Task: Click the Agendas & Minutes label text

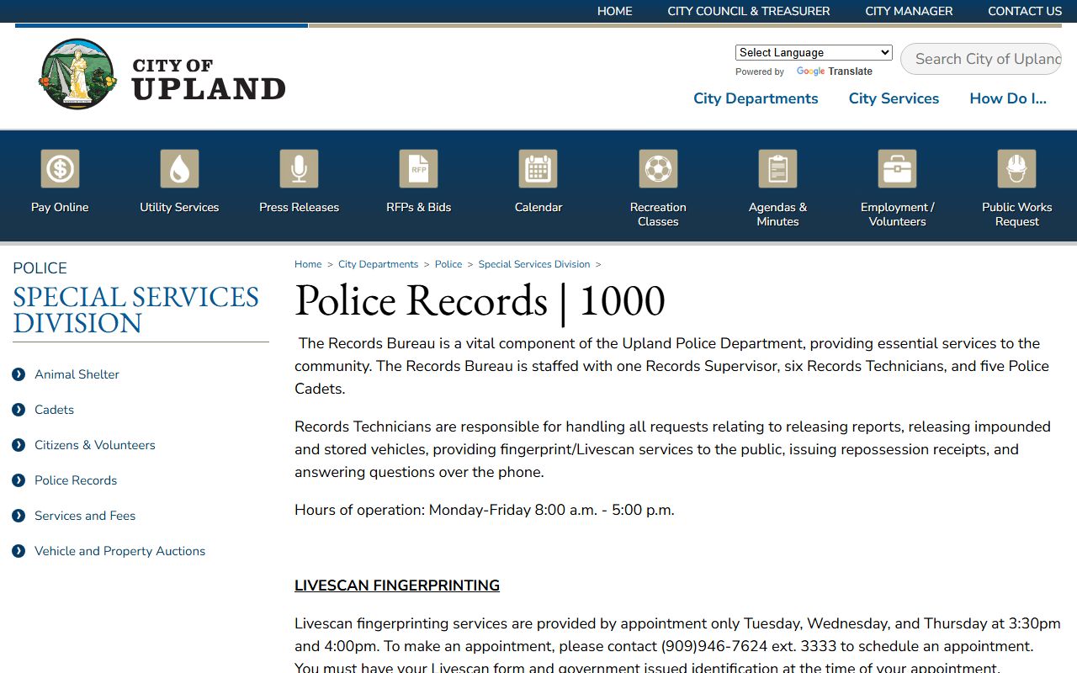Action: [777, 215]
